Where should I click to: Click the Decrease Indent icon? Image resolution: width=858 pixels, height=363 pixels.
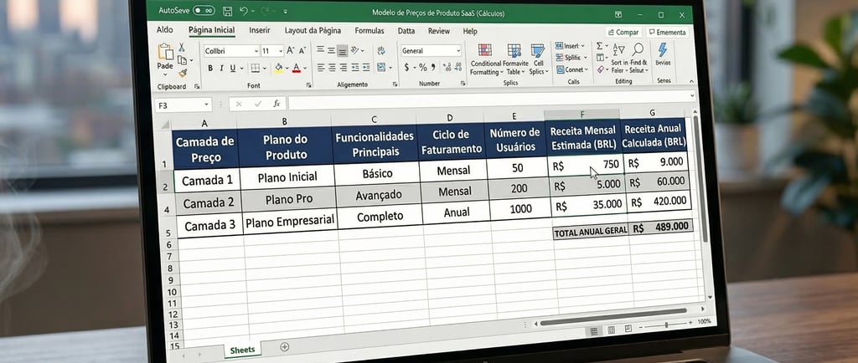point(354,68)
